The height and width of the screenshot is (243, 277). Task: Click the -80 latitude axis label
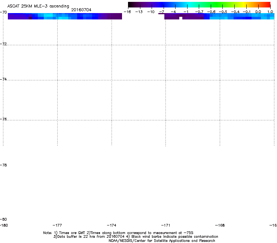tap(3, 219)
